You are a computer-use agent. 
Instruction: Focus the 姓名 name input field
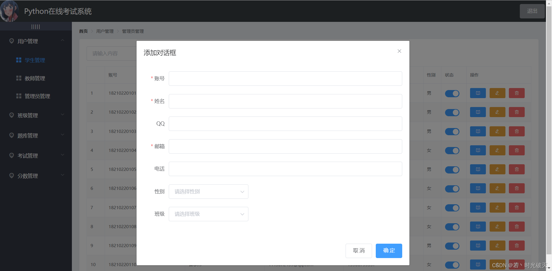(x=285, y=101)
